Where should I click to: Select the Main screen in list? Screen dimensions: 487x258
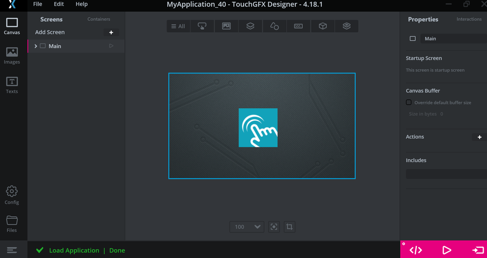pos(76,46)
